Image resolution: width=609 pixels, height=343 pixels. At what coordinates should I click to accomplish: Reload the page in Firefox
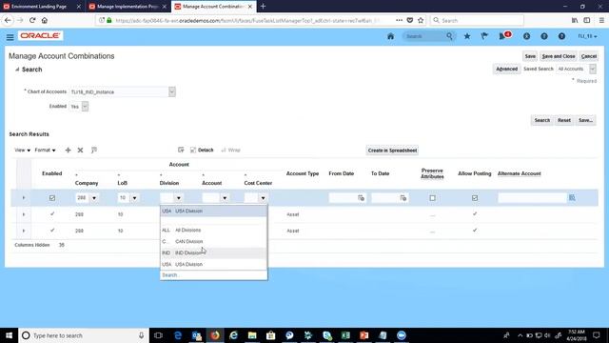[32, 20]
